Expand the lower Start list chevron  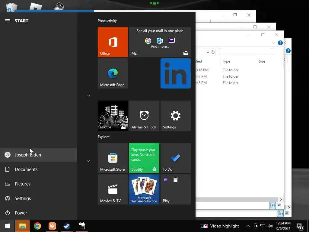89,161
